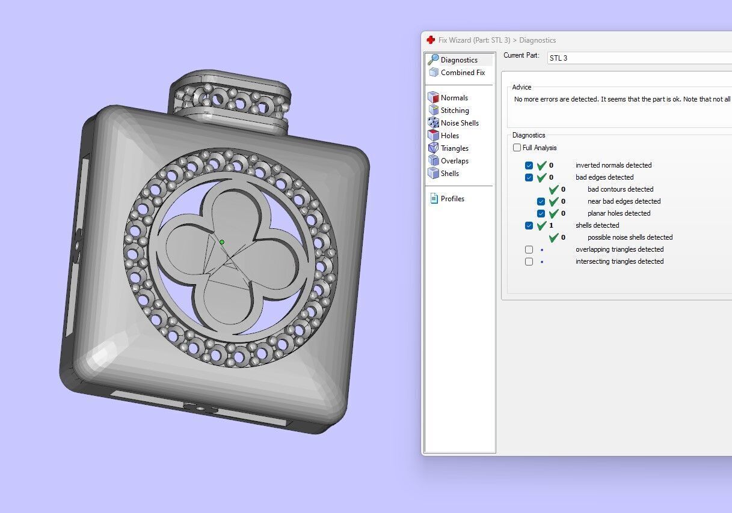Click the Stitching cube icon
The image size is (732, 513).
tap(433, 110)
